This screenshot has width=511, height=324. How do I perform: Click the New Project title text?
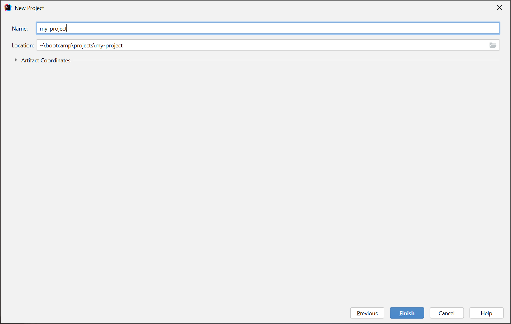click(29, 8)
